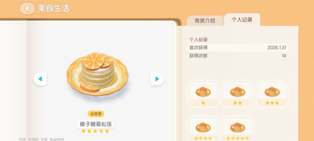This screenshot has height=141, width=314.
Task: Open the one-star pancake record tile
Action: (203, 94)
